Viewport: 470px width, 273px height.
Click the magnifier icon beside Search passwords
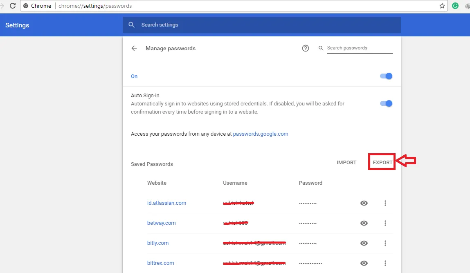pos(321,48)
